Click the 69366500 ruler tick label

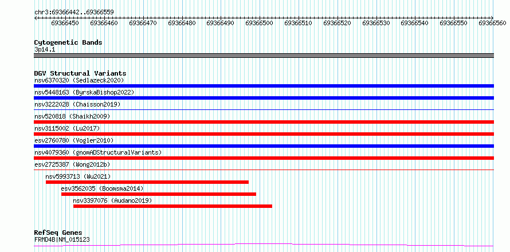(259, 23)
